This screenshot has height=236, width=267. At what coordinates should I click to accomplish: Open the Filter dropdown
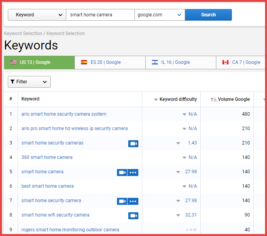click(29, 82)
